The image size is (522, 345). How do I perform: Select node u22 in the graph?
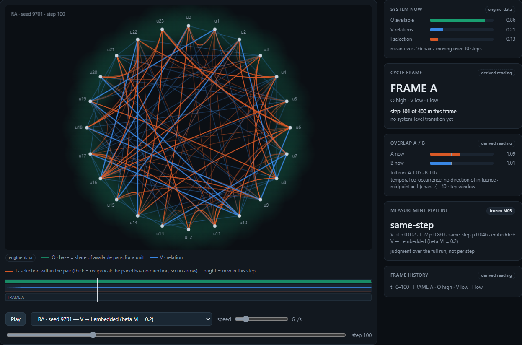(x=137, y=39)
